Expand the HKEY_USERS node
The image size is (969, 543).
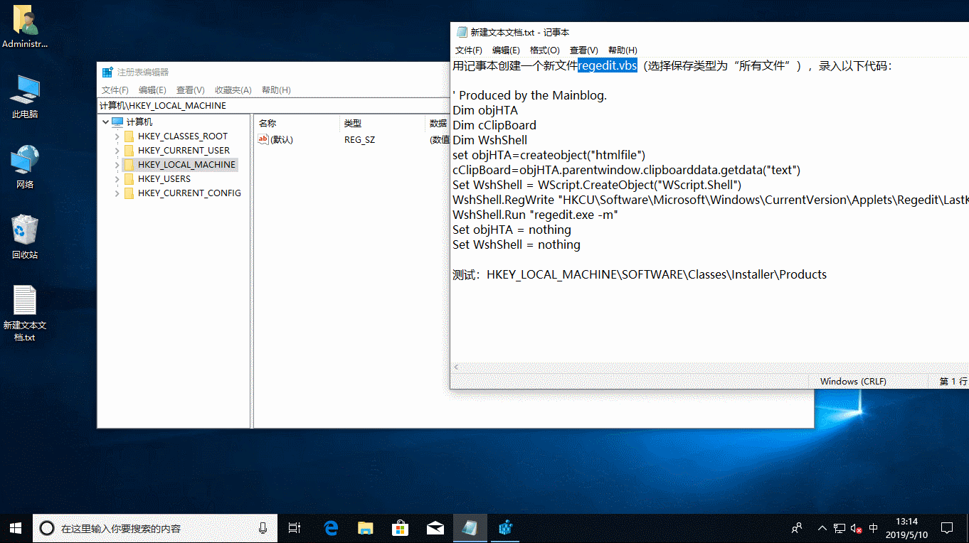point(117,178)
